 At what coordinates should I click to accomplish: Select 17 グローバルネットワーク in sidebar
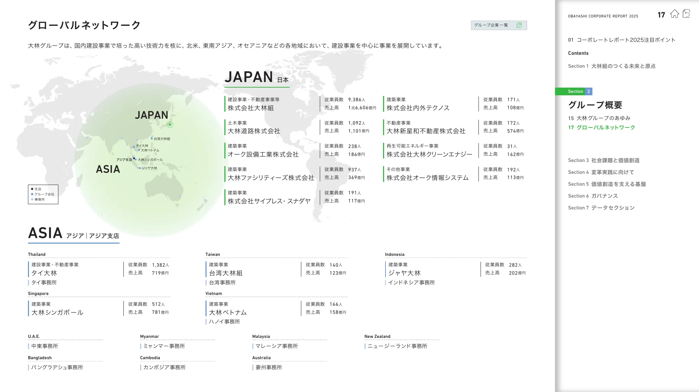pos(601,127)
